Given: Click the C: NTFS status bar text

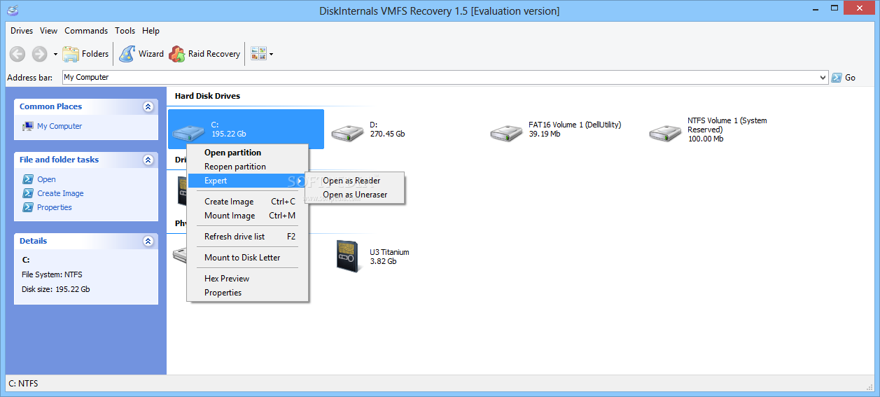Looking at the screenshot, I should click(x=24, y=384).
